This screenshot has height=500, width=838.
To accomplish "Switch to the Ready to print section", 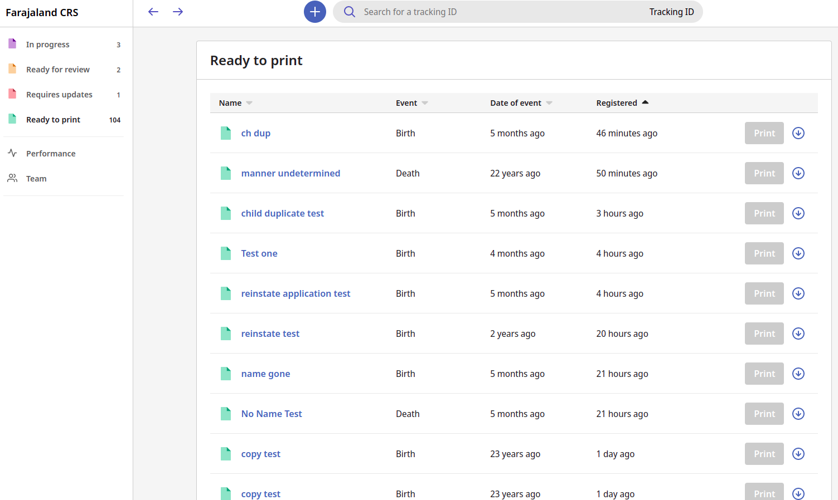I will click(x=53, y=119).
